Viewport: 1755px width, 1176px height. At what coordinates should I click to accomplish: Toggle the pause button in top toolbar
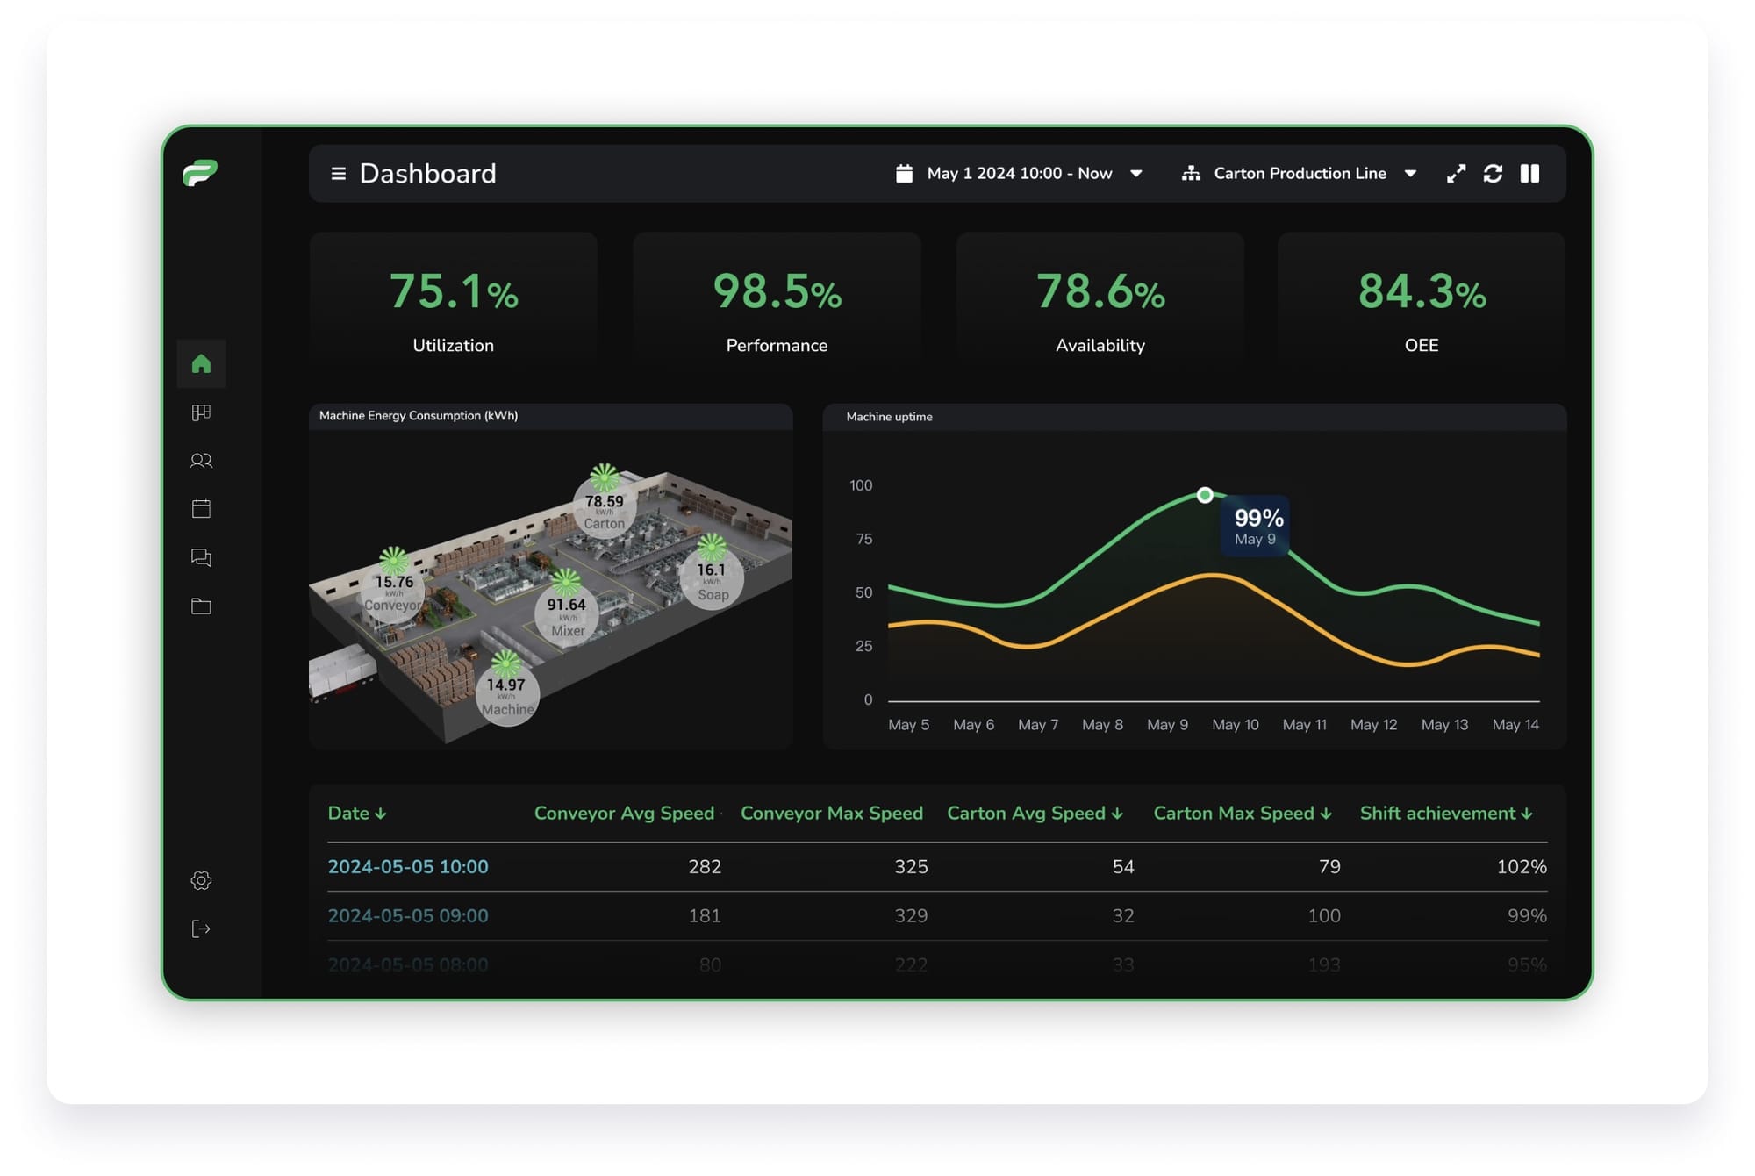click(x=1529, y=173)
